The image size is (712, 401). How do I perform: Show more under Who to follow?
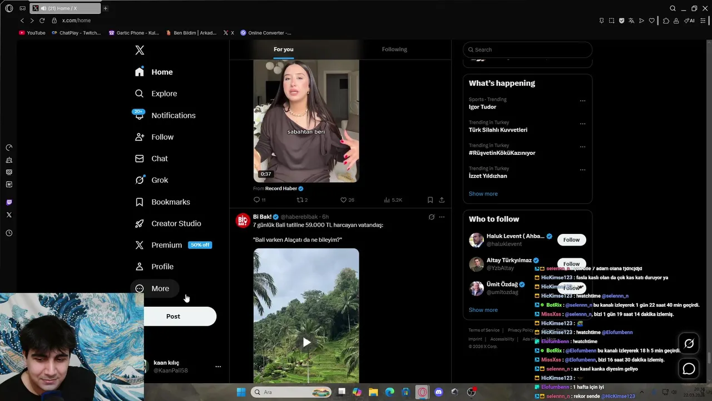point(483,310)
